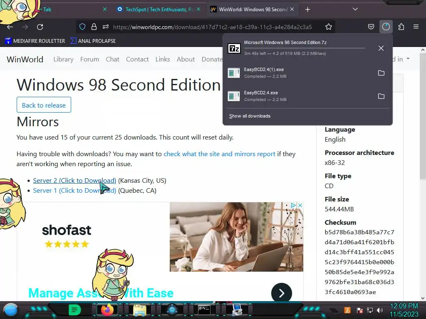Click the WinWorld site logo

(x=25, y=59)
